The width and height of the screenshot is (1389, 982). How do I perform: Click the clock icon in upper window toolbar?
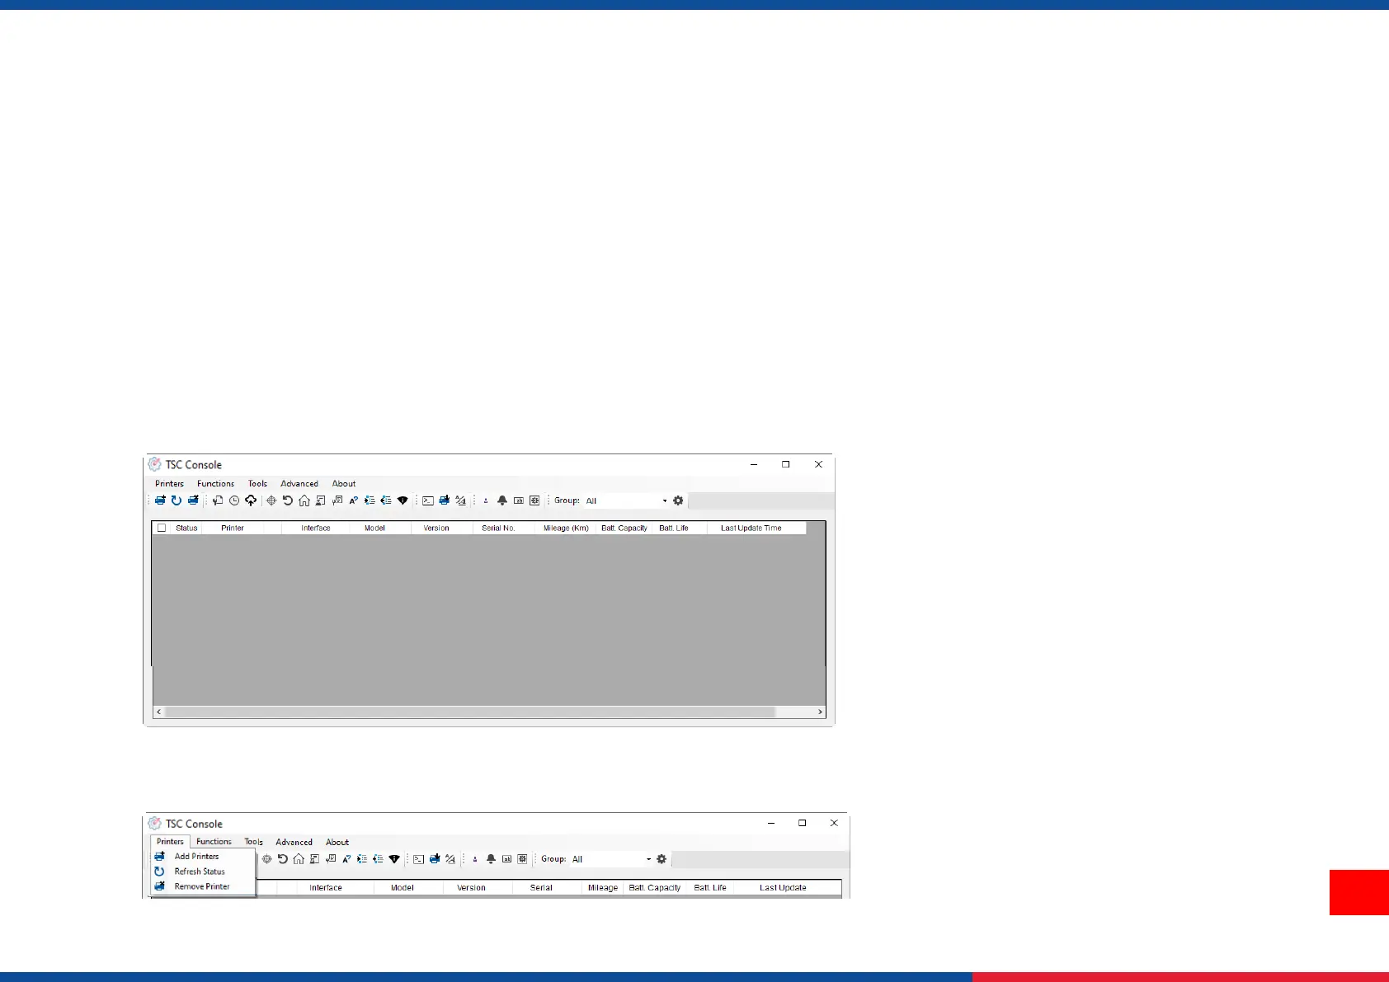(x=234, y=500)
